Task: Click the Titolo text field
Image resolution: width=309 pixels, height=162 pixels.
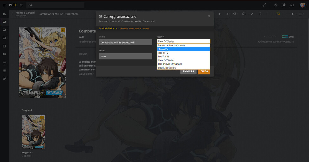Action: pyautogui.click(x=126, y=42)
